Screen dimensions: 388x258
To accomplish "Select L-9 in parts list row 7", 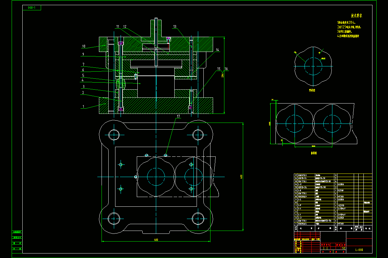I will (300, 205).
